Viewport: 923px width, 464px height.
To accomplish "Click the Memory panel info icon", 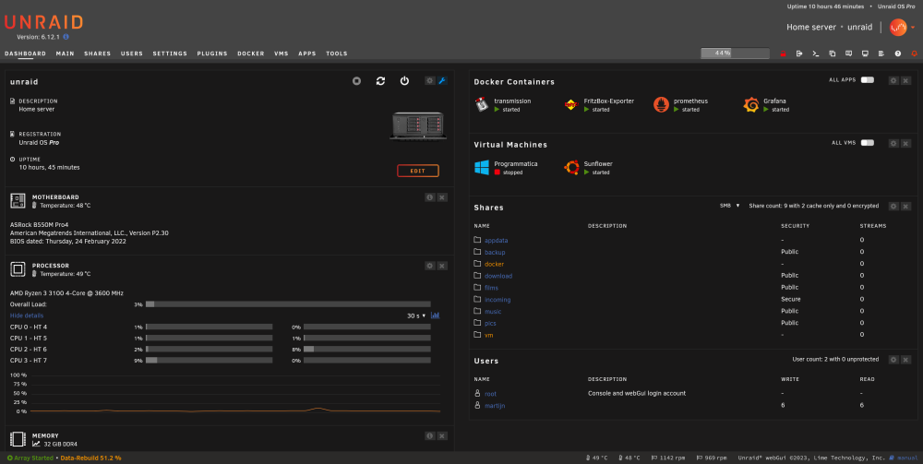I will coord(430,435).
